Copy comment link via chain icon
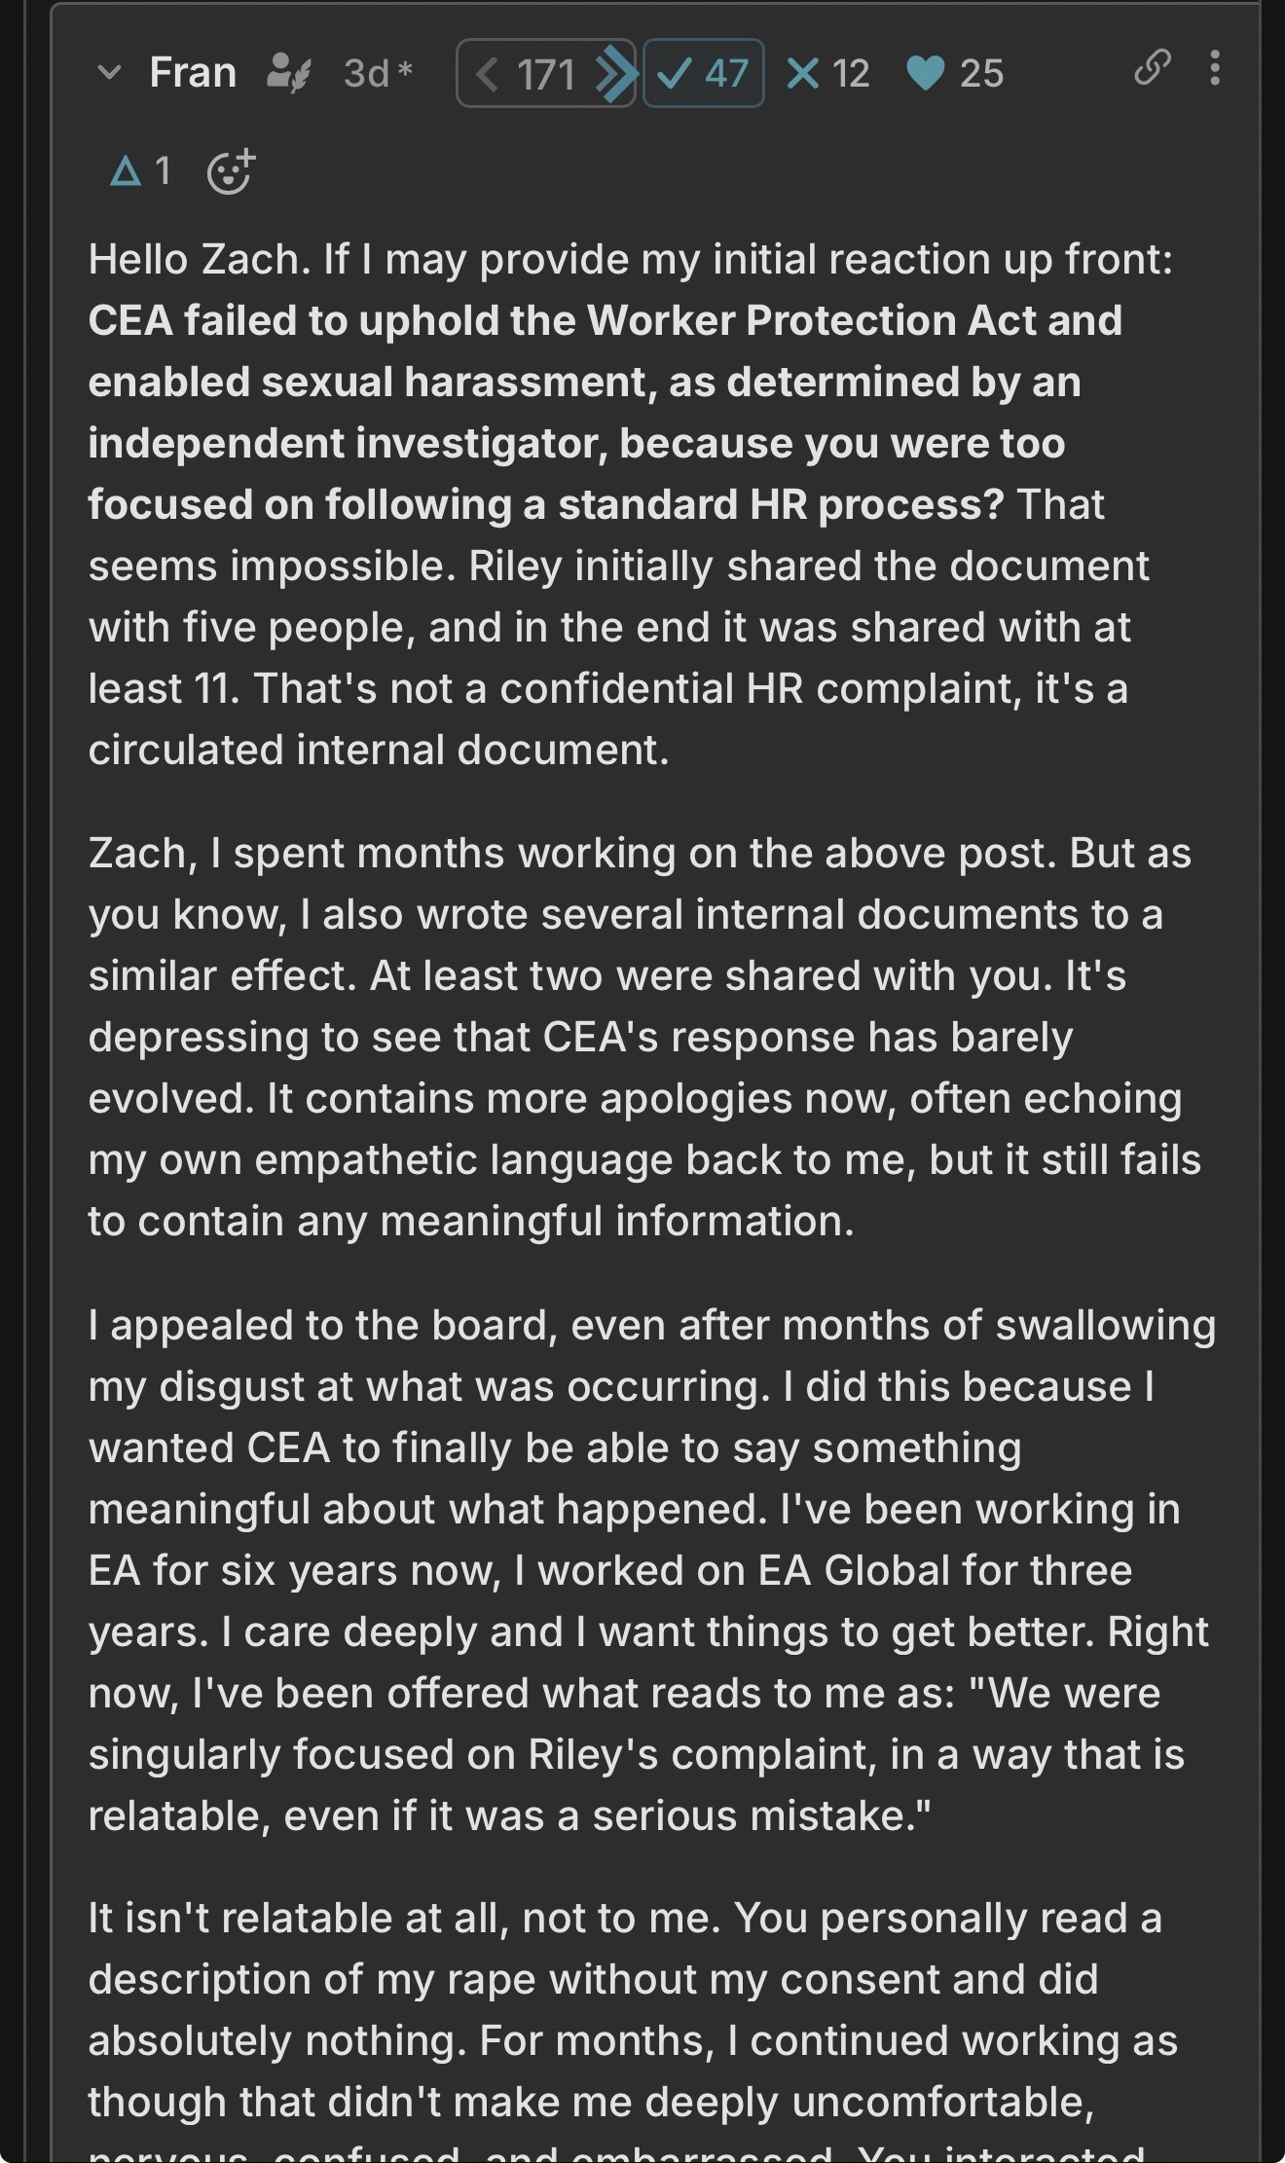The height and width of the screenshot is (2163, 1285). tap(1152, 68)
